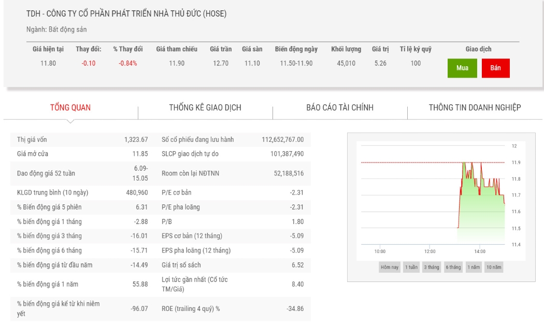Click the 3-month change value -16.01
Image resolution: width=544 pixels, height=326 pixels.
[139, 236]
